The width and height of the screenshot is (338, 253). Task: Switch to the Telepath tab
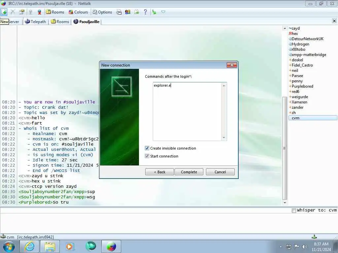click(35, 22)
